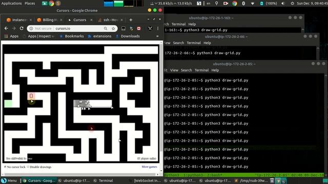Click network wifi tray icon
This screenshot has height=184, width=328.
253,4
